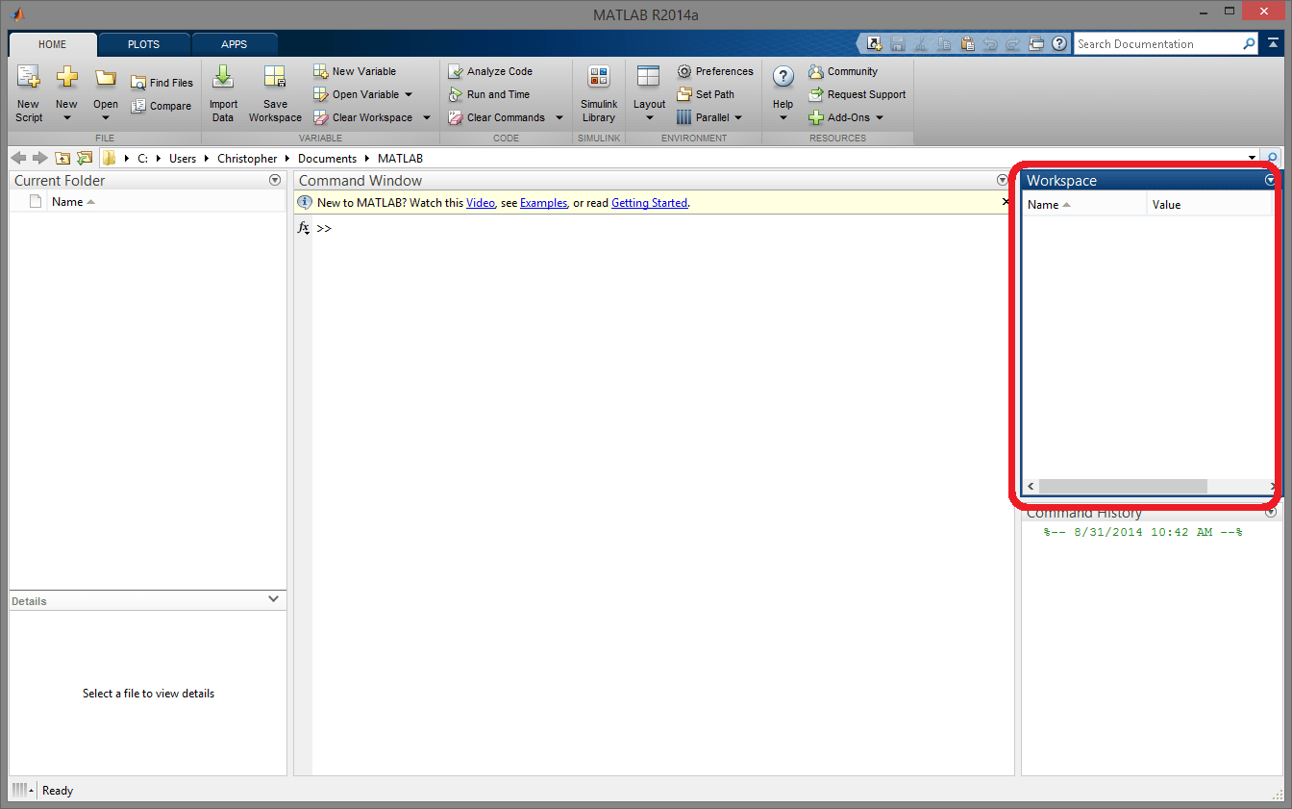Click the Parallel button
The width and height of the screenshot is (1292, 809).
pyautogui.click(x=703, y=117)
